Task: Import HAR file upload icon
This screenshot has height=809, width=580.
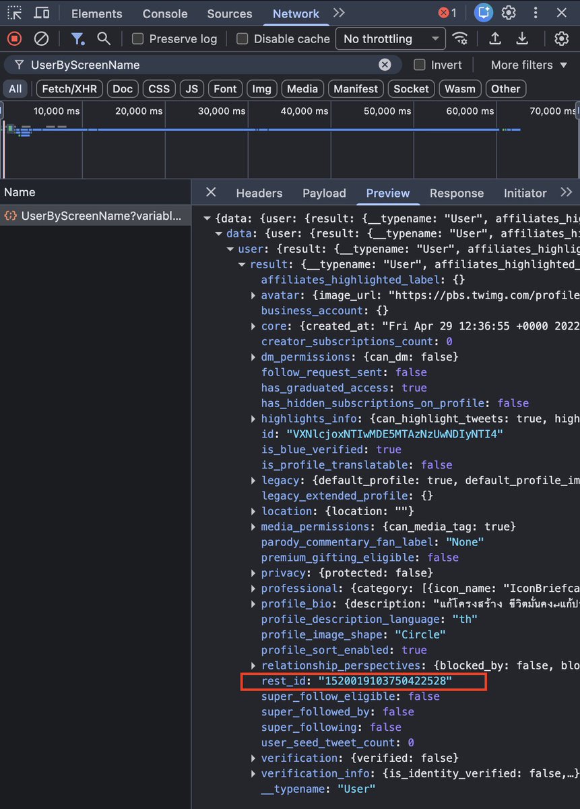Action: (495, 38)
